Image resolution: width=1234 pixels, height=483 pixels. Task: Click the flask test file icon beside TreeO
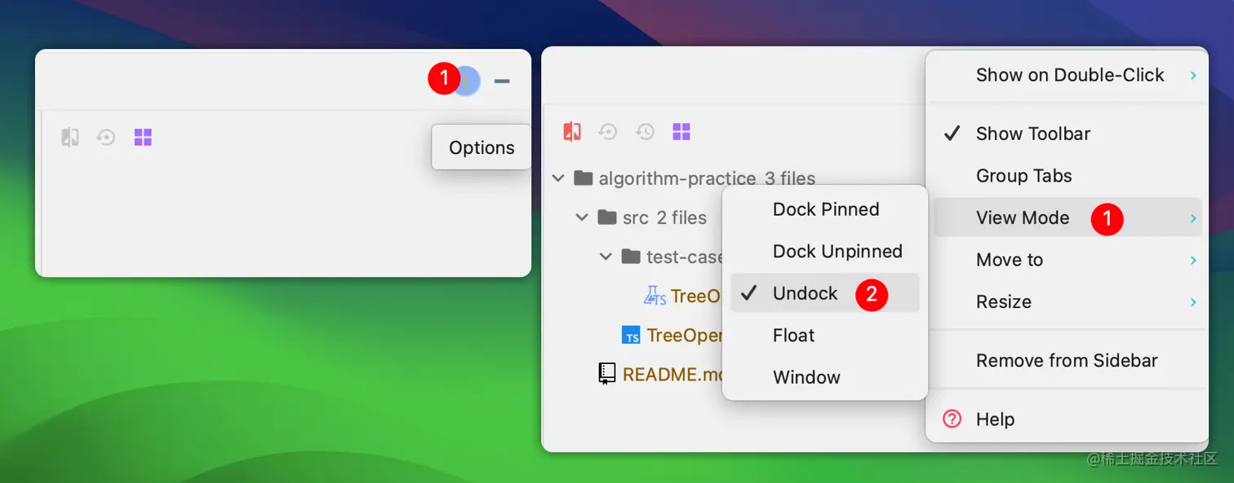point(655,296)
